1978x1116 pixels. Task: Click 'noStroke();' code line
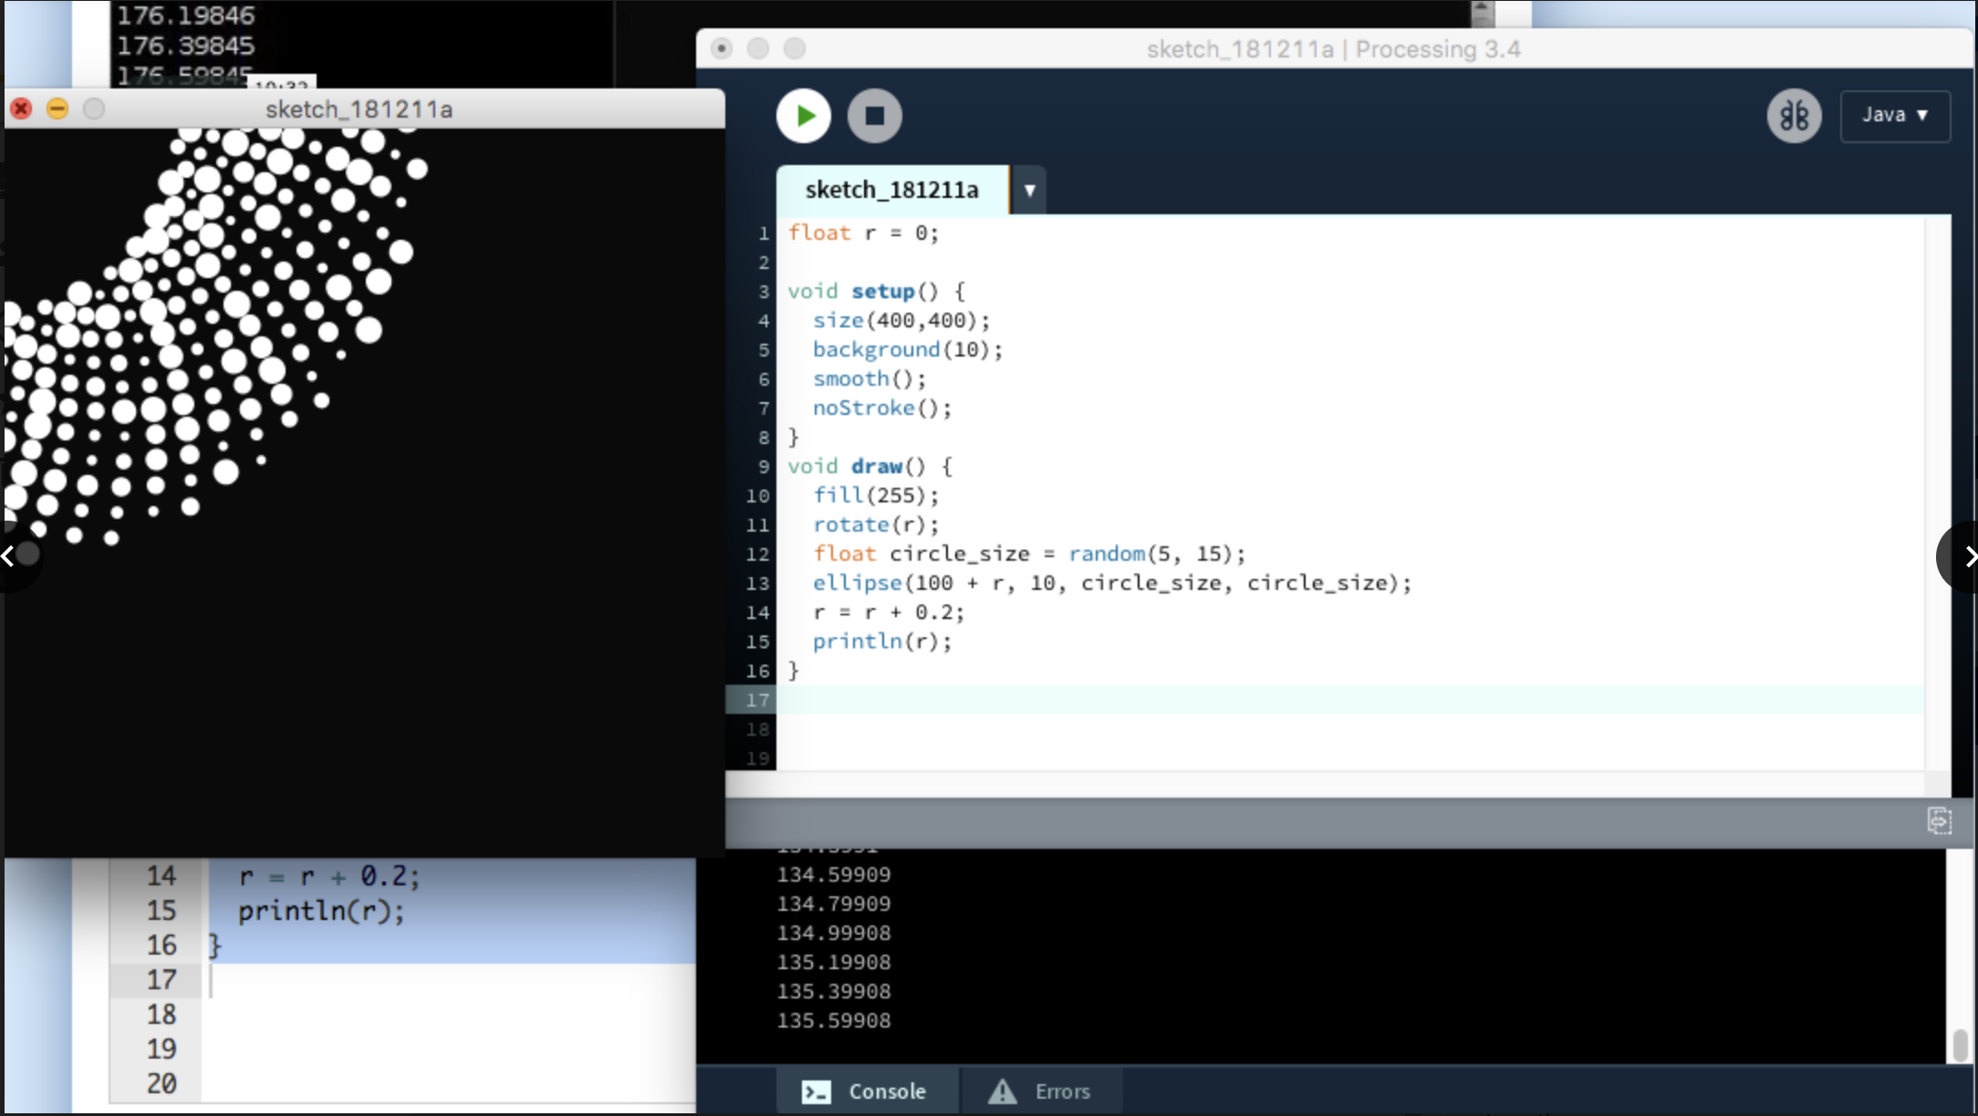click(x=882, y=408)
